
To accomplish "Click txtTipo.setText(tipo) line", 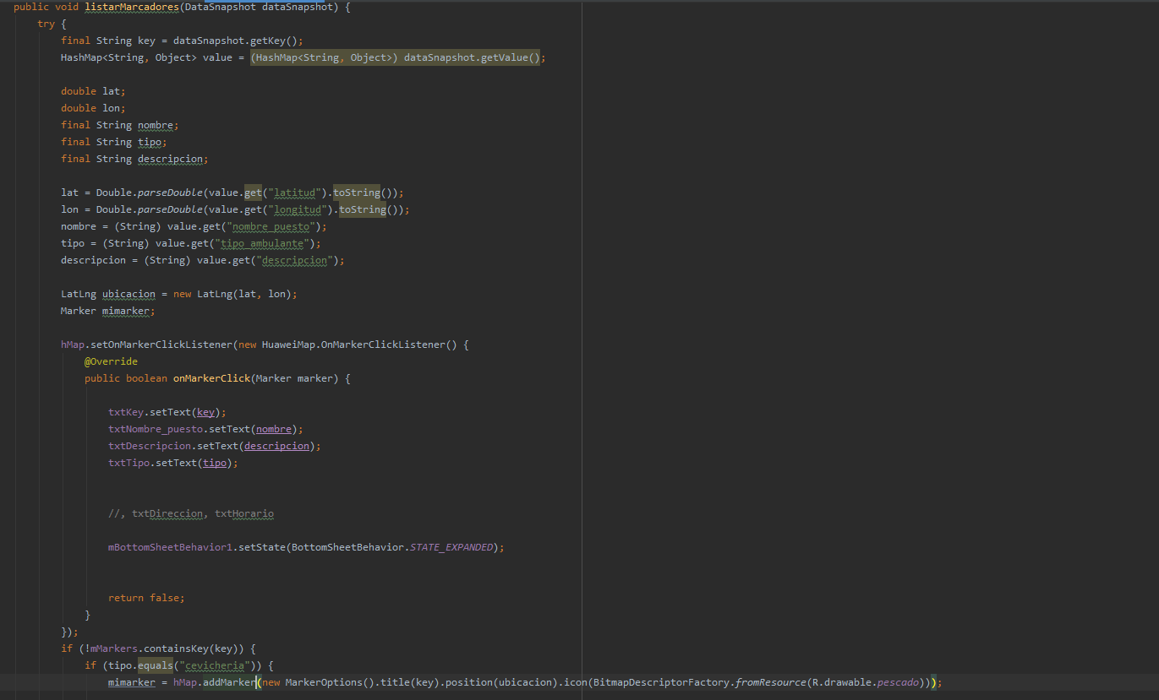I will pos(173,463).
